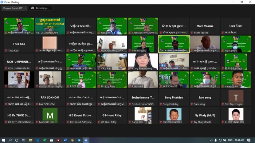Image resolution: width=255 pixels, height=143 pixels.
Task: Toggle the Original Sound: Off button
Action: click(x=13, y=8)
